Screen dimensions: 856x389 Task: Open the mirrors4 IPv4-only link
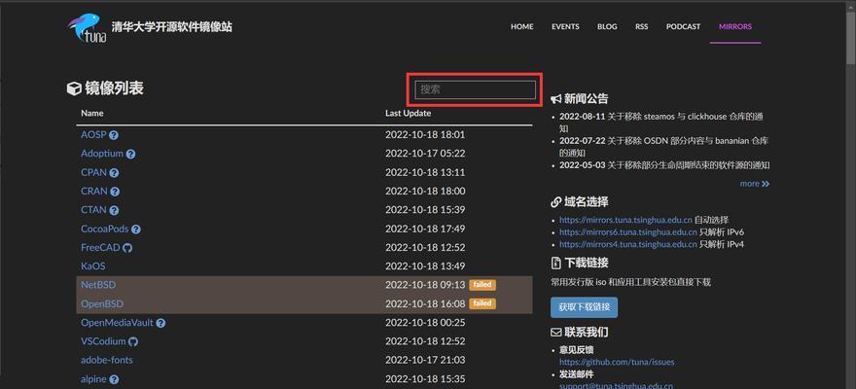coord(628,244)
